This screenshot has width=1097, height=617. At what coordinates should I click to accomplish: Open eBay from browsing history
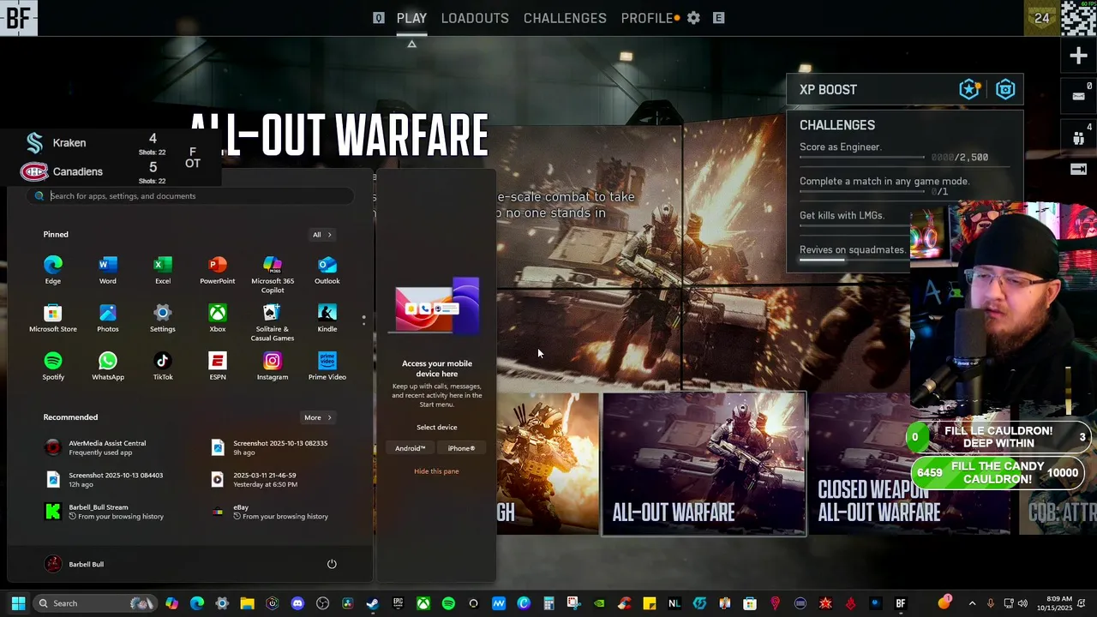pyautogui.click(x=271, y=512)
